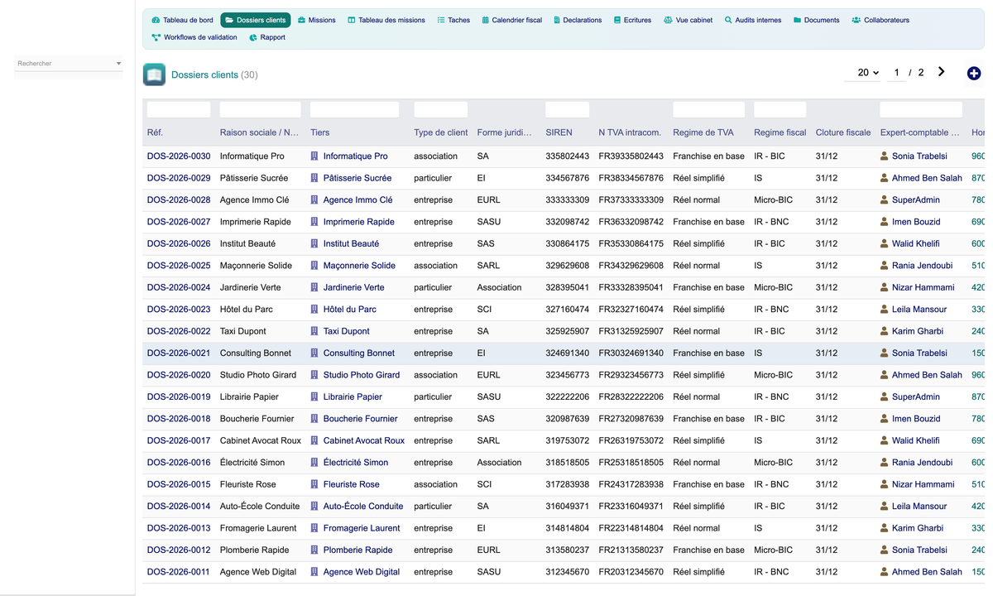Open the Calendrier fiscal tab
The width and height of the screenshot is (993, 615).
pos(511,20)
